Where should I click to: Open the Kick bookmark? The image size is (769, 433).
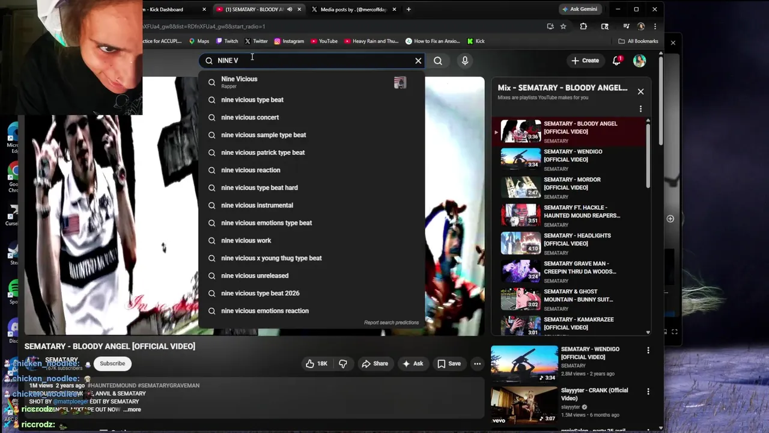tap(476, 41)
